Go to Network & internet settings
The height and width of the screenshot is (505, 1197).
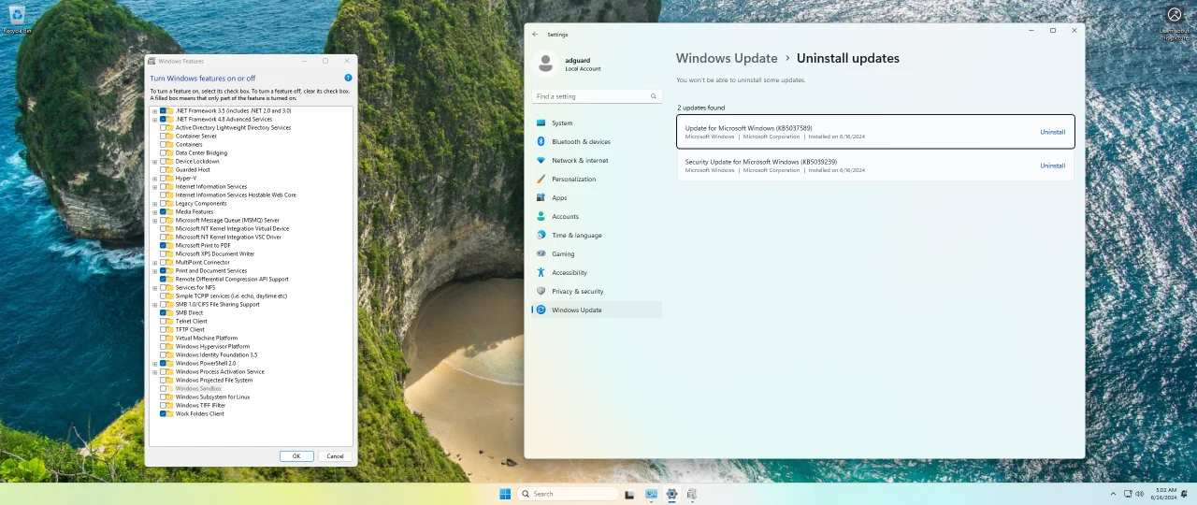[597, 161]
